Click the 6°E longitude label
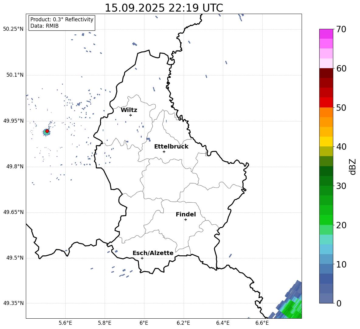360x329 pixels. point(144,323)
